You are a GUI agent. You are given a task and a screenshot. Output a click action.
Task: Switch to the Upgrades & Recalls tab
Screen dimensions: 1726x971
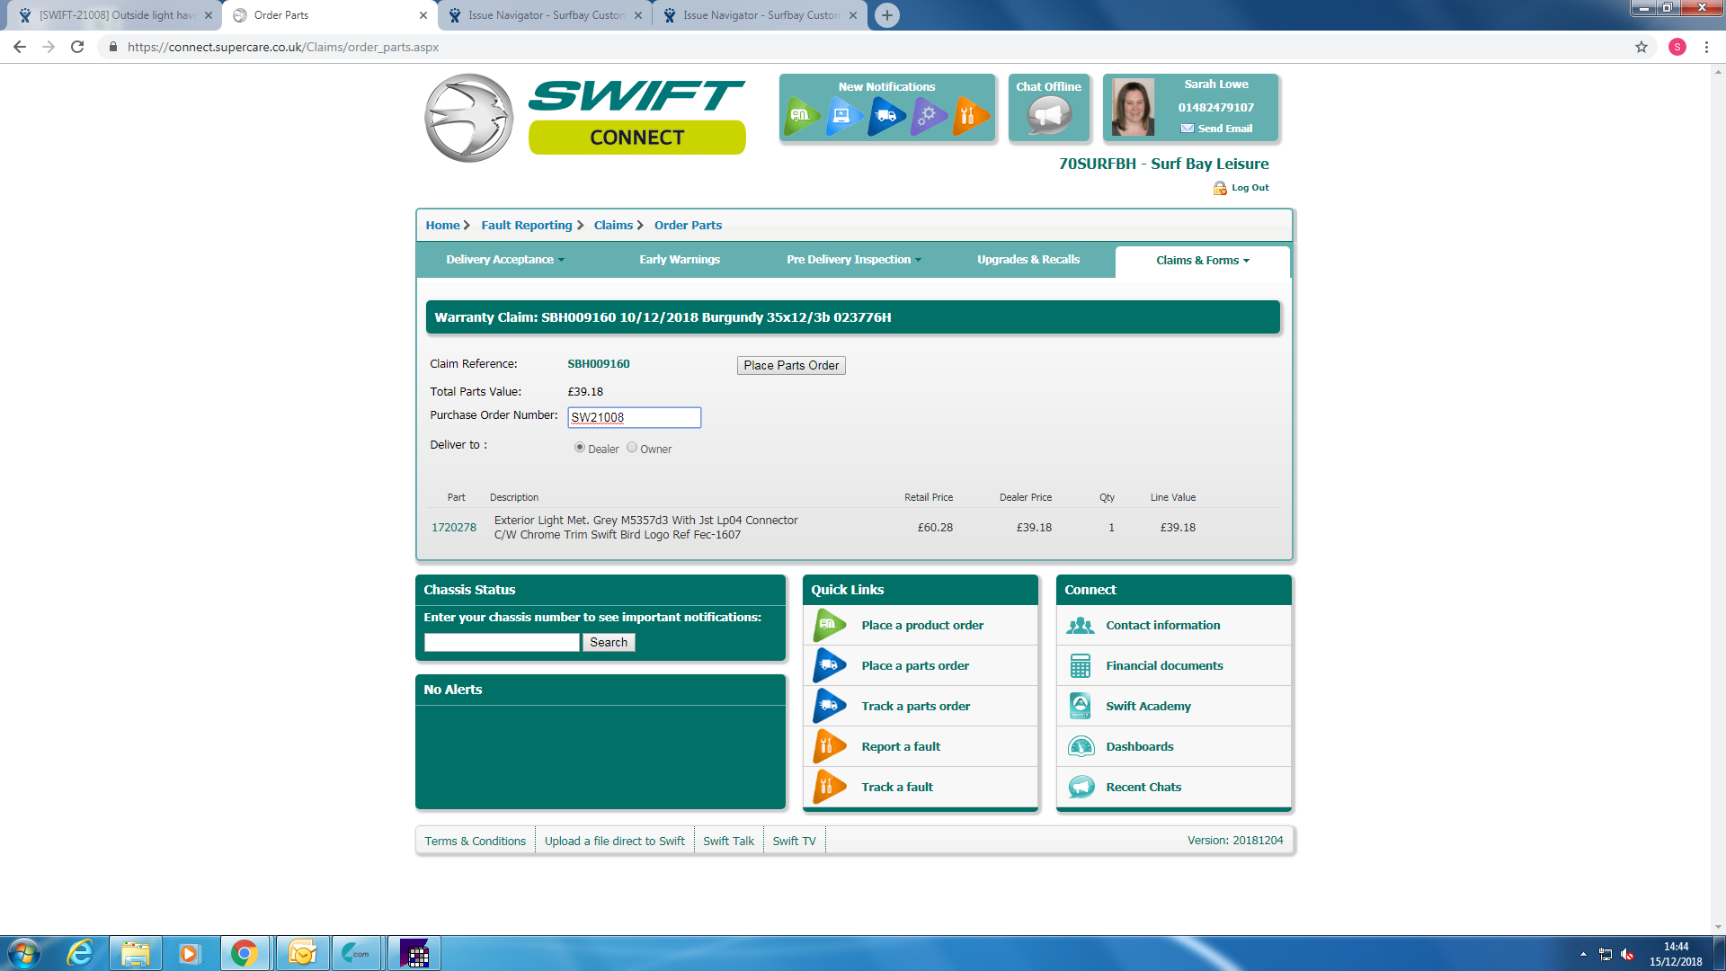[1028, 260]
